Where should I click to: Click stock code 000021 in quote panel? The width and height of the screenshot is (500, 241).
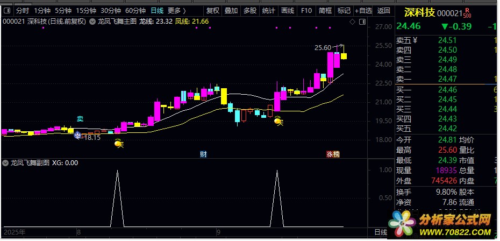point(449,13)
